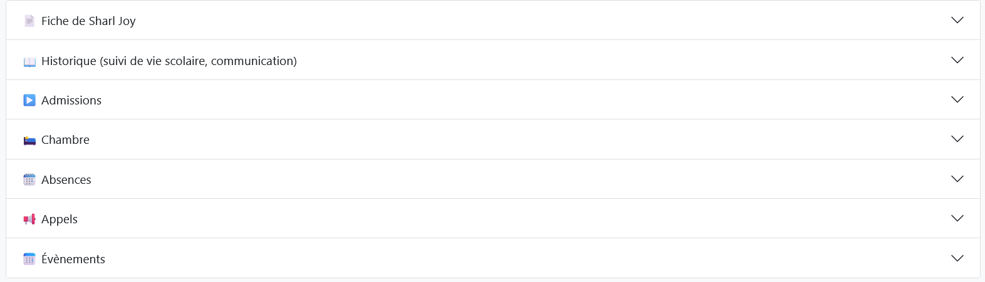Show the Absences label text
The height and width of the screenshot is (282, 985).
66,180
